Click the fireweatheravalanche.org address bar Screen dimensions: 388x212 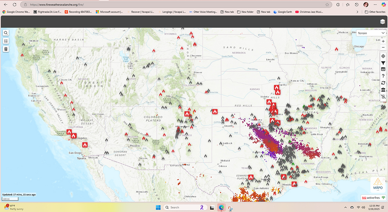(x=176, y=4)
